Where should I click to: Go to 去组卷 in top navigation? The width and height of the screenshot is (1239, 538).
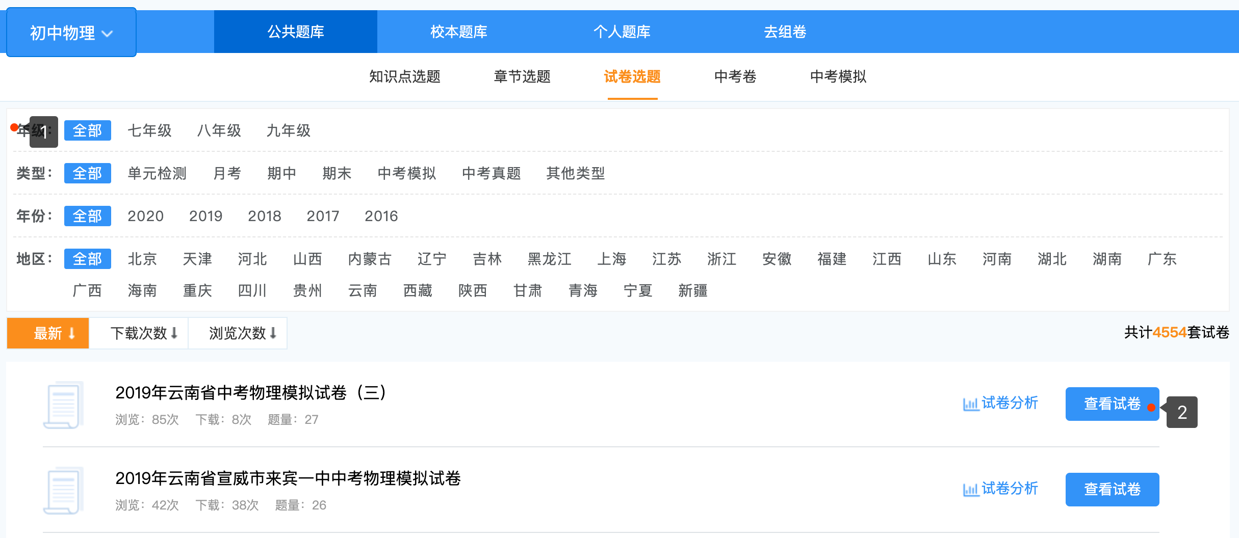click(785, 32)
